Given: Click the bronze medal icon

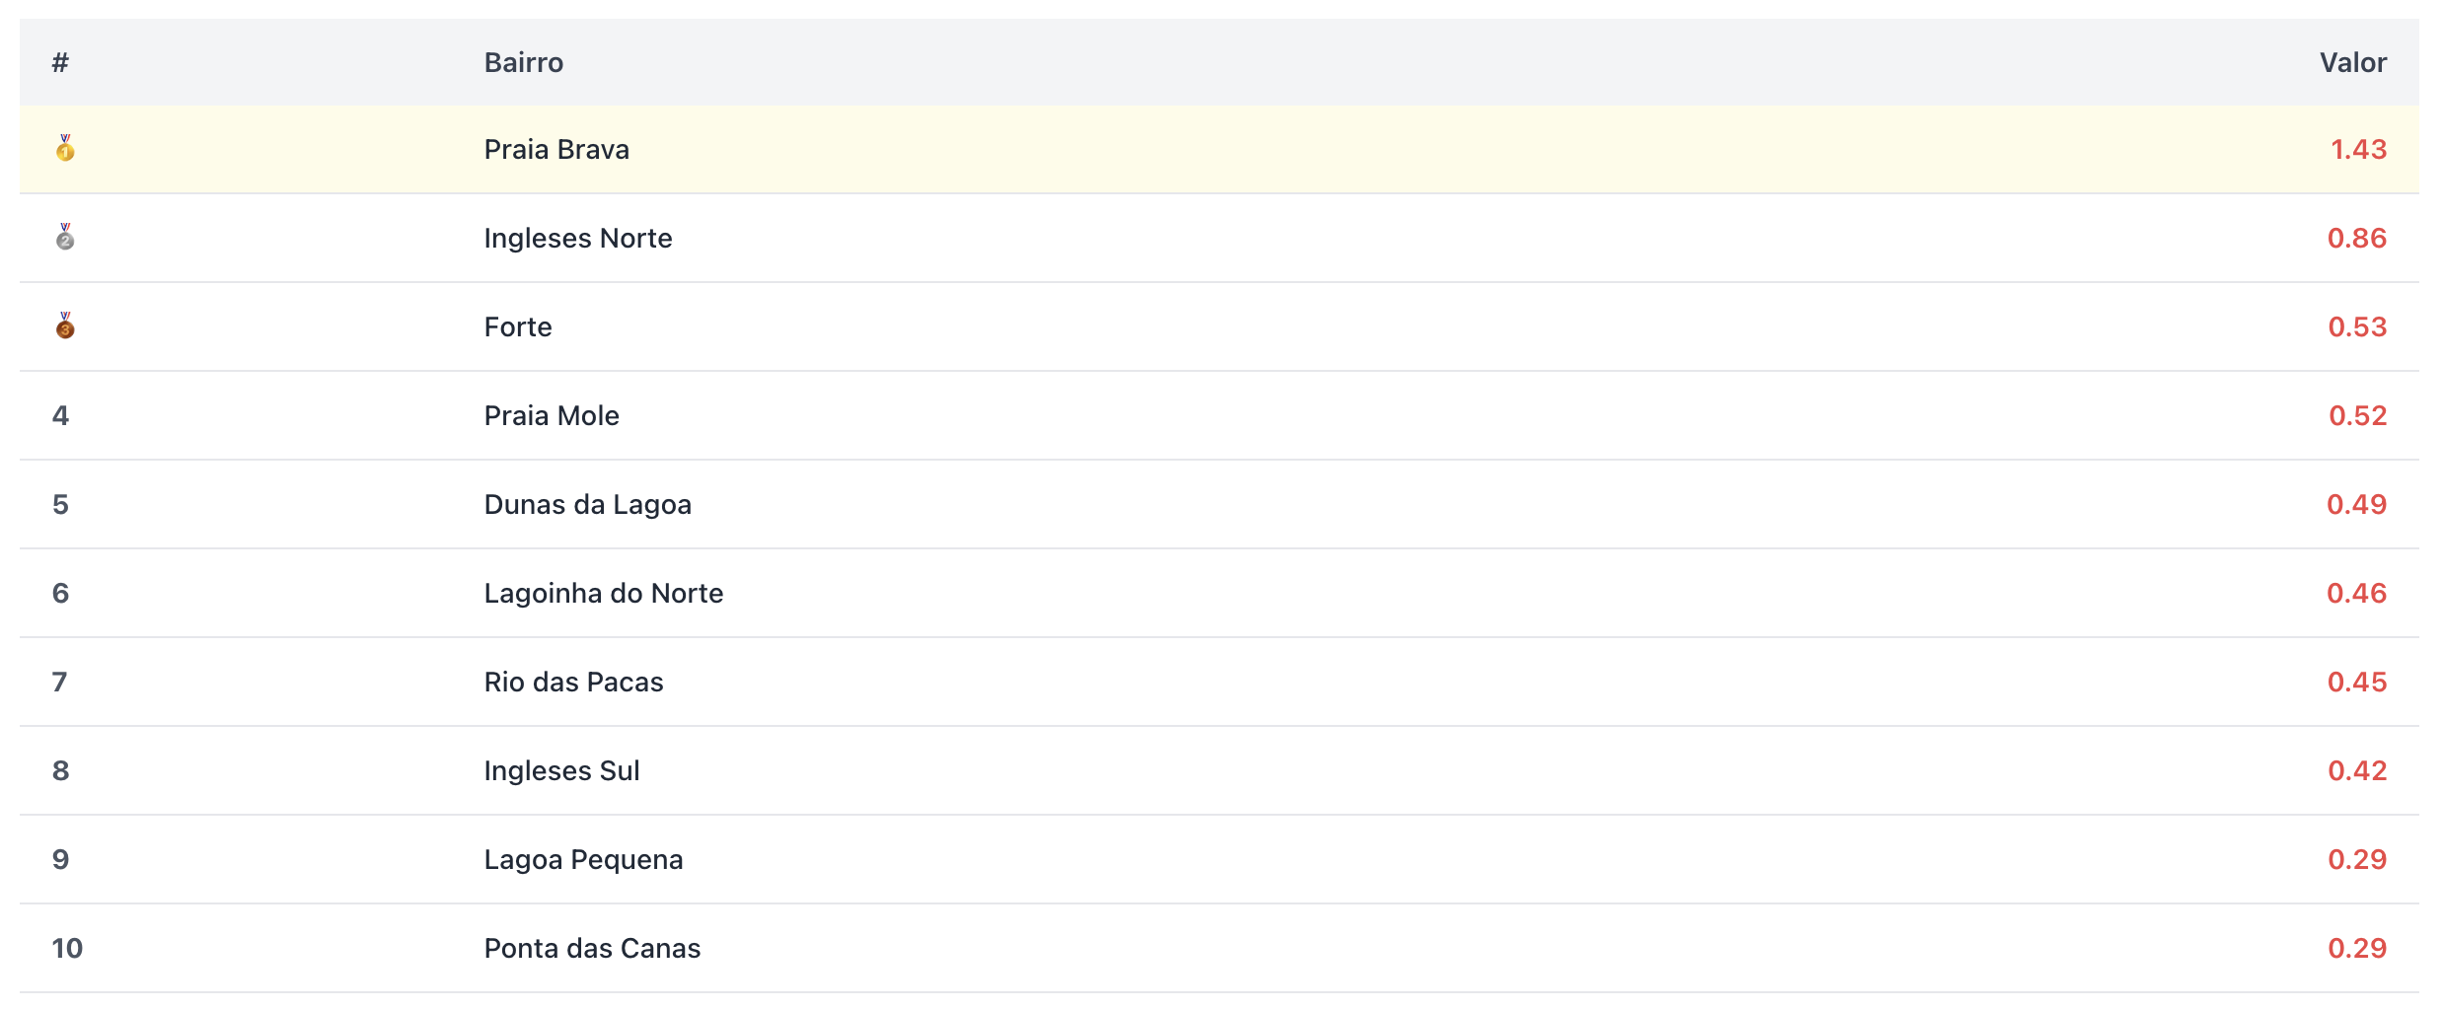Looking at the screenshot, I should pos(65,326).
